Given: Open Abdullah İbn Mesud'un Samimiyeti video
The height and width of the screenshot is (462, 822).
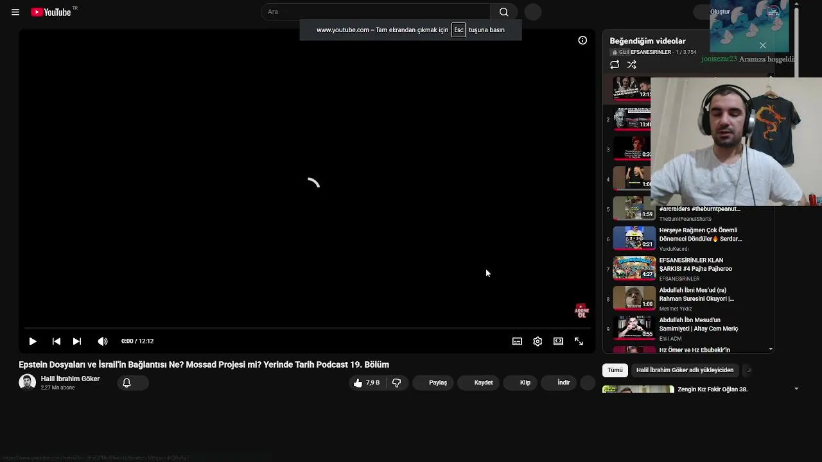Looking at the screenshot, I should click(x=698, y=324).
